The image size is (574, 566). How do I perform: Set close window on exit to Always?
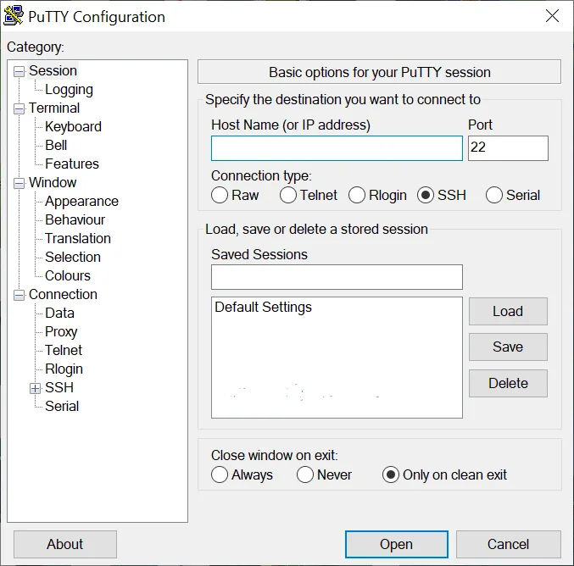tap(220, 474)
